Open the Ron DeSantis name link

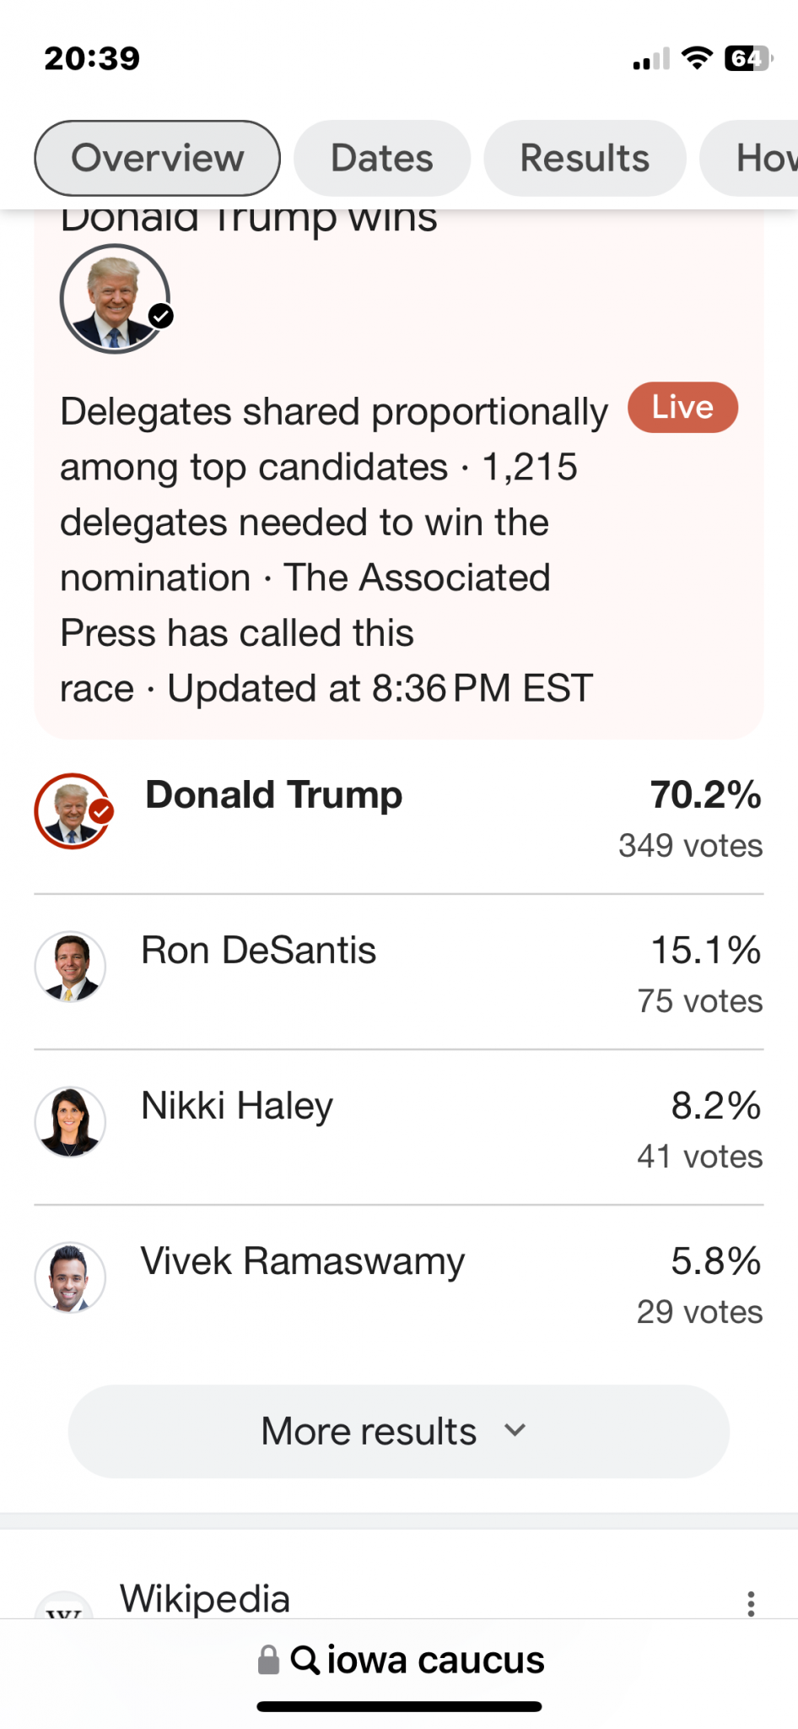258,950
